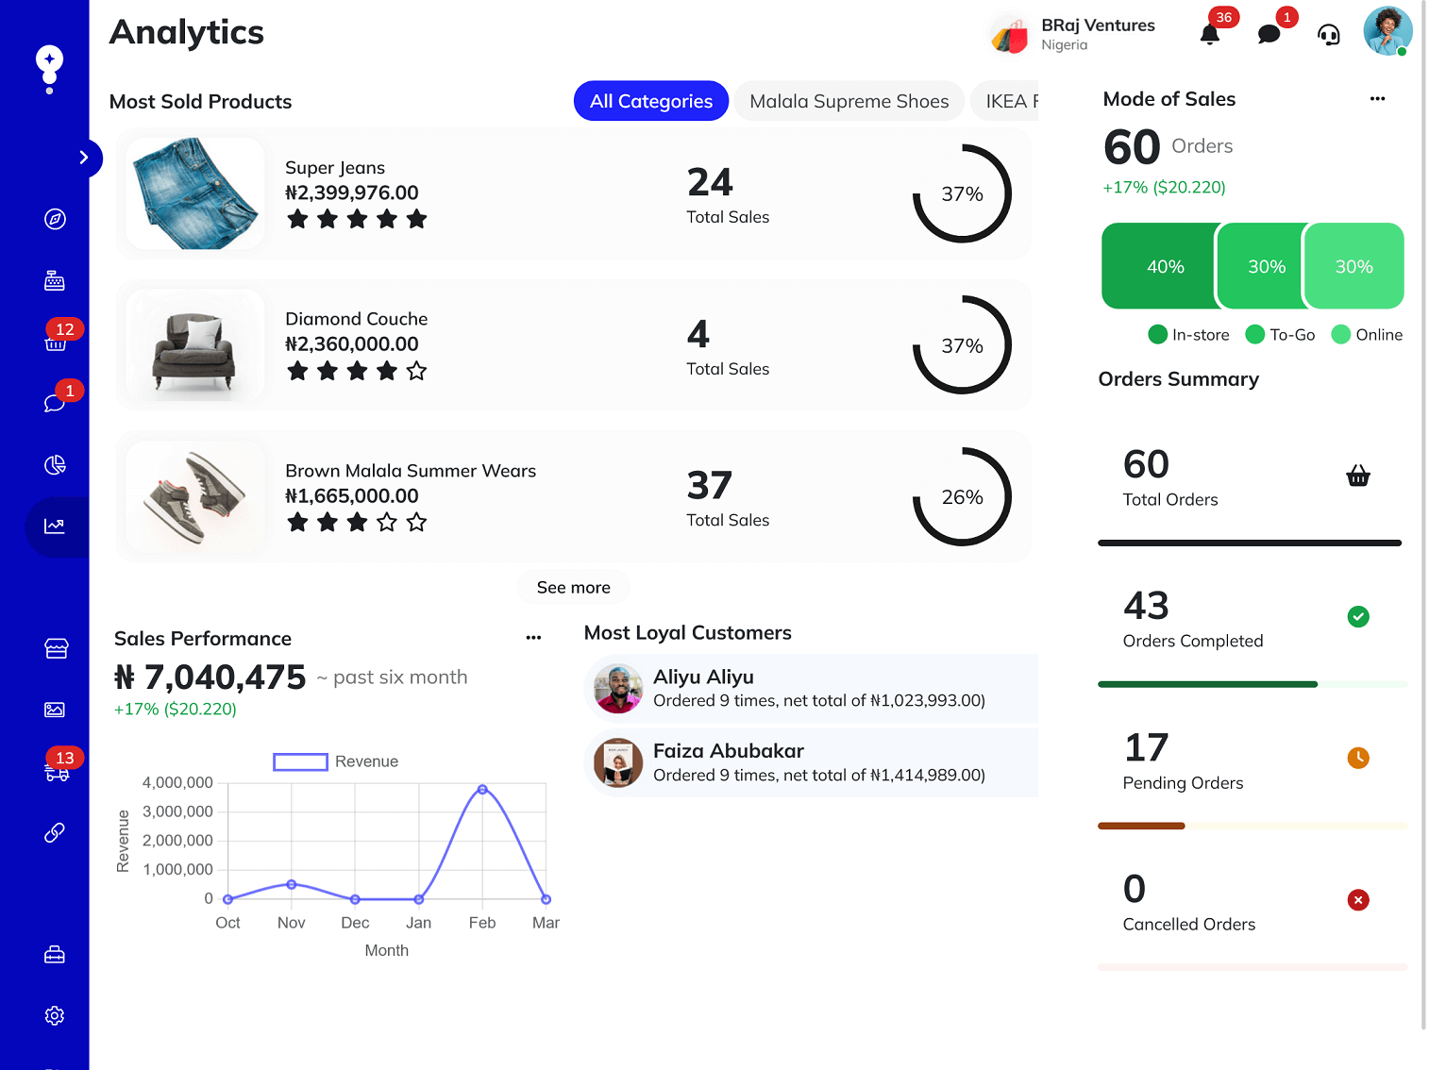Click the See more button

pyautogui.click(x=573, y=587)
